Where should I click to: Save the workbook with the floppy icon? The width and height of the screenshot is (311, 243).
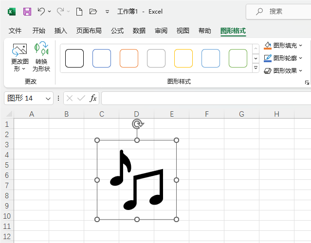click(27, 12)
